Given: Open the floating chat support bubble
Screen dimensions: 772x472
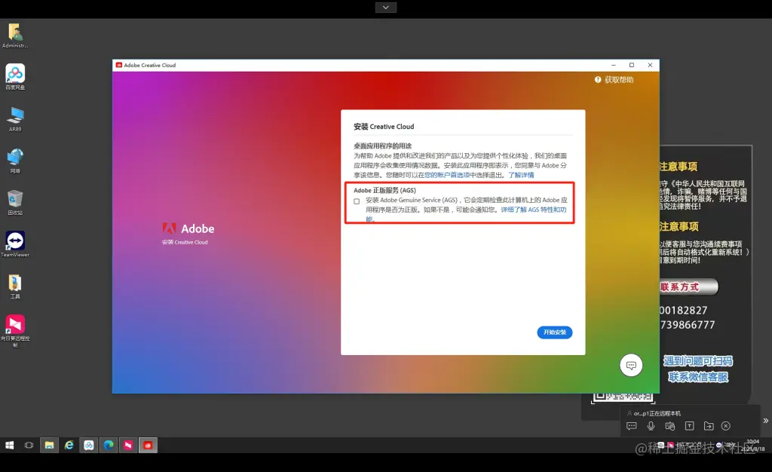Looking at the screenshot, I should click(631, 365).
